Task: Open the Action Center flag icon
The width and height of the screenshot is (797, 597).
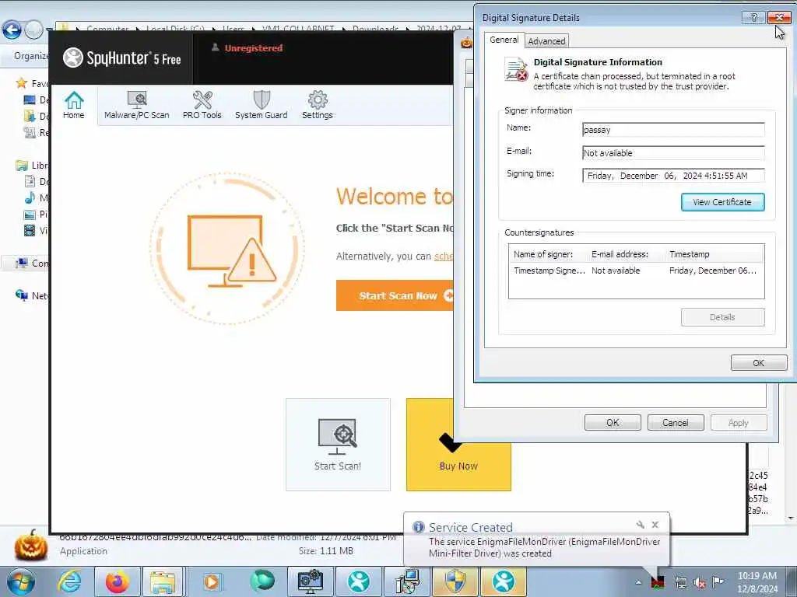Action: click(x=718, y=581)
